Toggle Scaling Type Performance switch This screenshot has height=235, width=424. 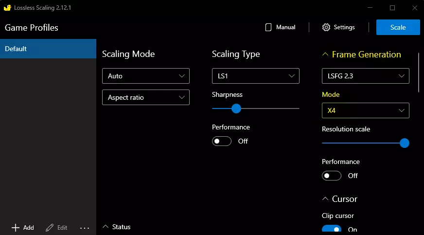point(222,141)
